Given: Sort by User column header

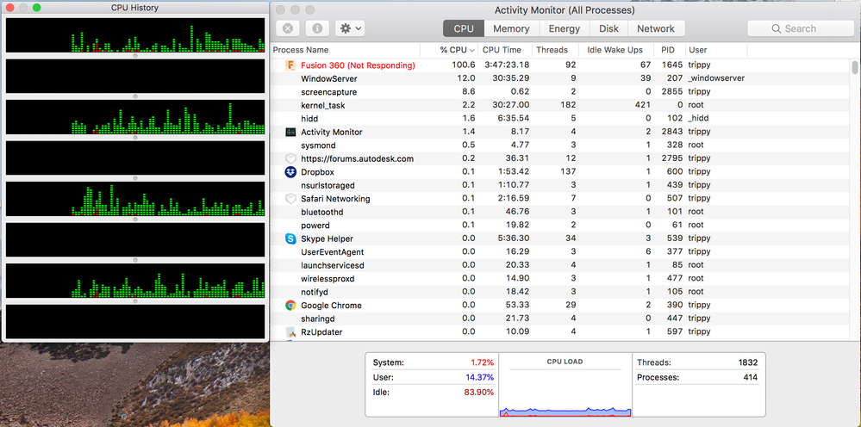Looking at the screenshot, I should click(x=698, y=50).
